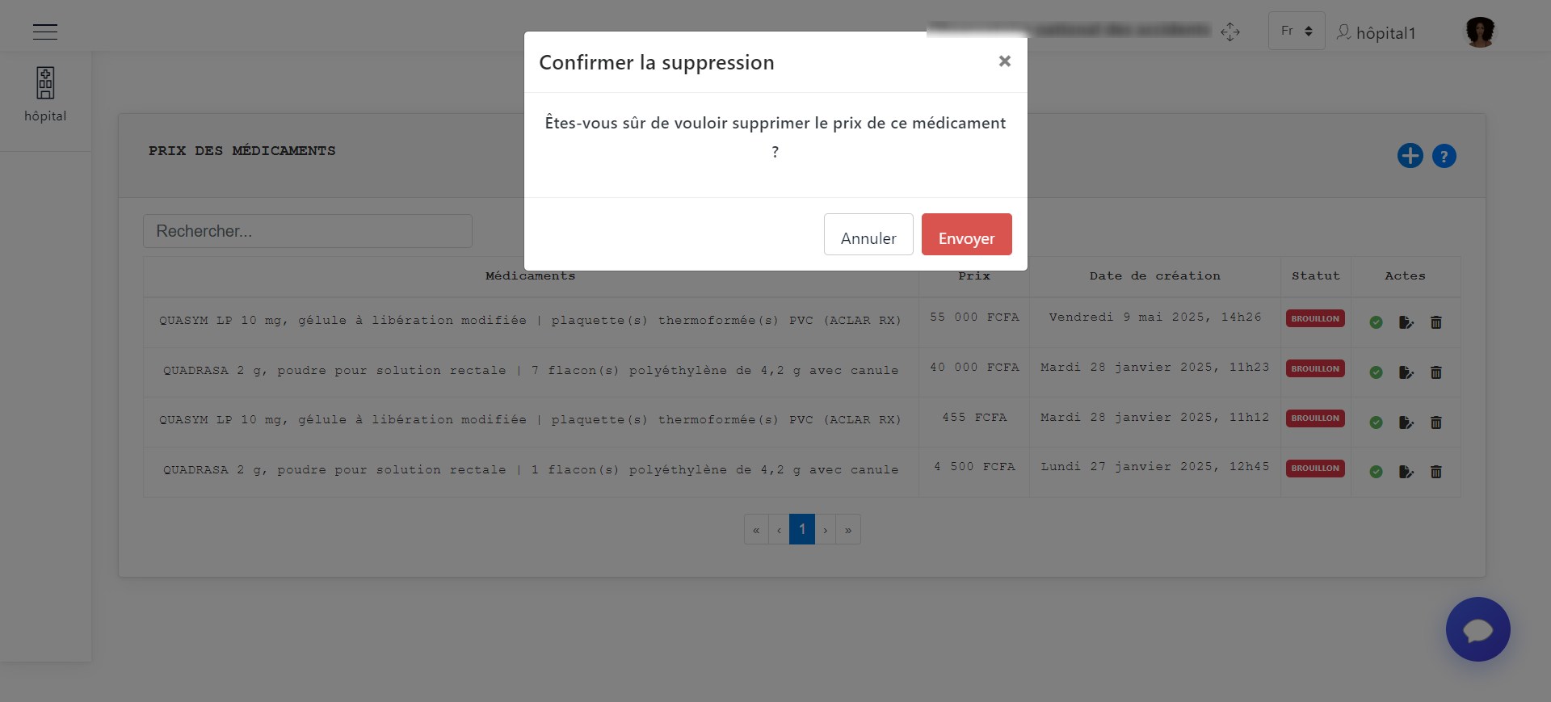
Task: Edit the 40 000 FCFA price row
Action: pyautogui.click(x=1406, y=372)
